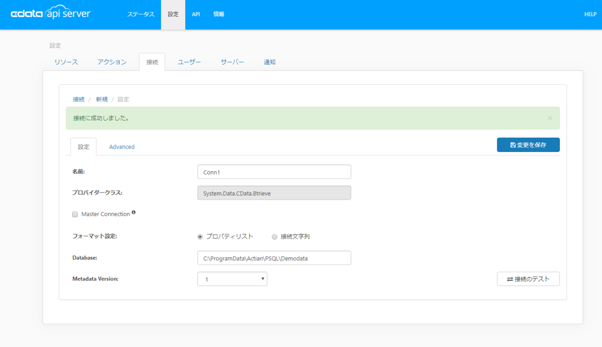Select the 接続文字列 radio option
602x347 pixels.
(x=274, y=237)
